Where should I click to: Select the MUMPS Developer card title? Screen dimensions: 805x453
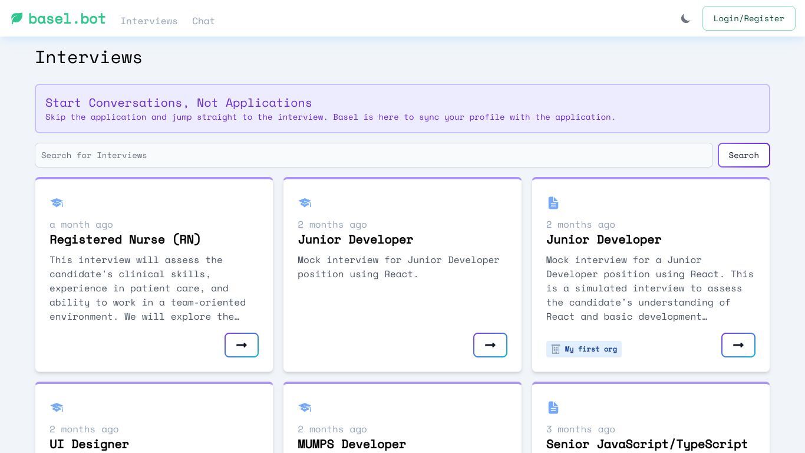(352, 444)
